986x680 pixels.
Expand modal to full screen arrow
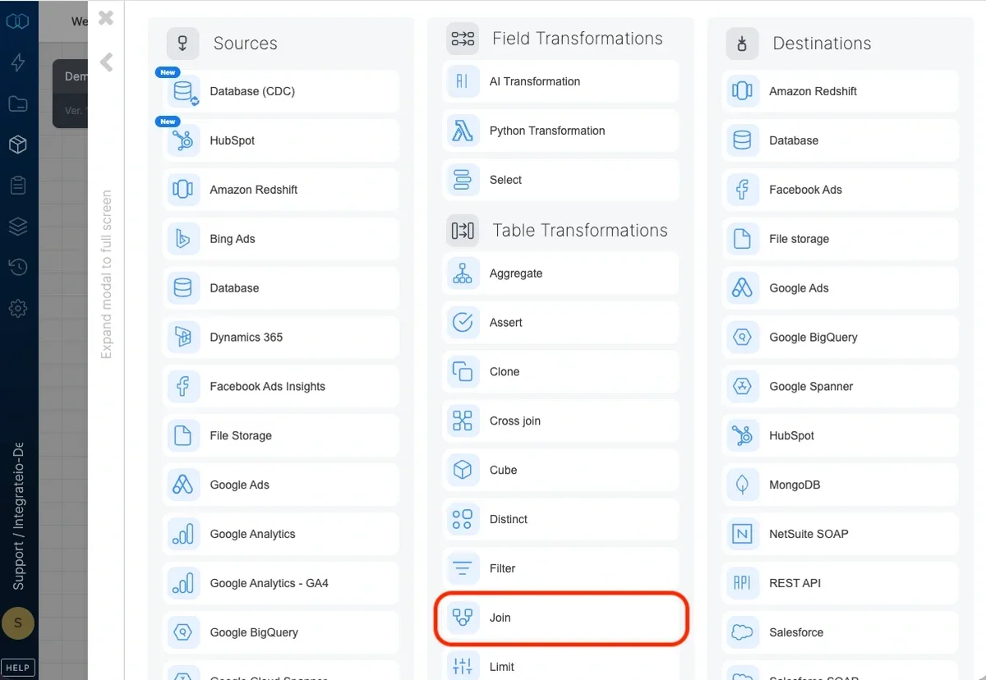pos(106,62)
